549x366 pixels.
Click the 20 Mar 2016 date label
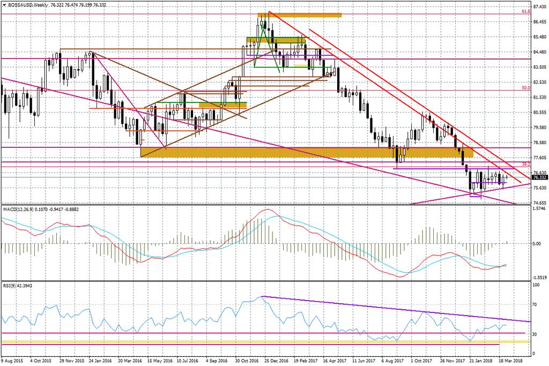130,361
